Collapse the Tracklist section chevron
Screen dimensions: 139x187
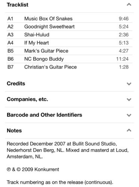pyautogui.click(x=129, y=5)
